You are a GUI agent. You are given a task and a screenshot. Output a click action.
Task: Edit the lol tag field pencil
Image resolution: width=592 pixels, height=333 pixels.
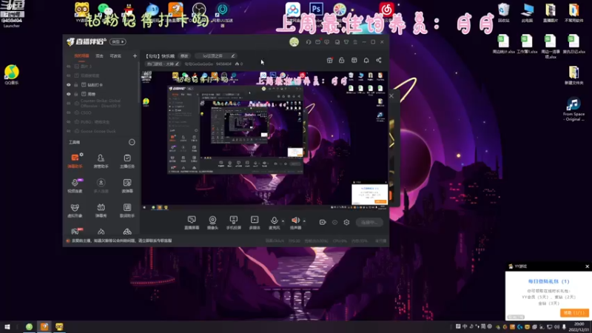tap(233, 56)
